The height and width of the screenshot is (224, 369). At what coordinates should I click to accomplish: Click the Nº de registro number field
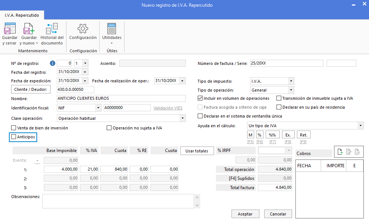[64, 63]
